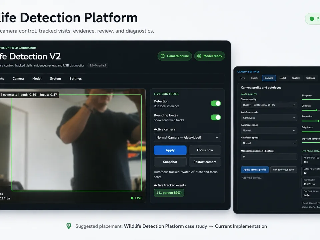The image size is (320, 240).
Task: Open the Model tab in main panel
Action: [37, 79]
